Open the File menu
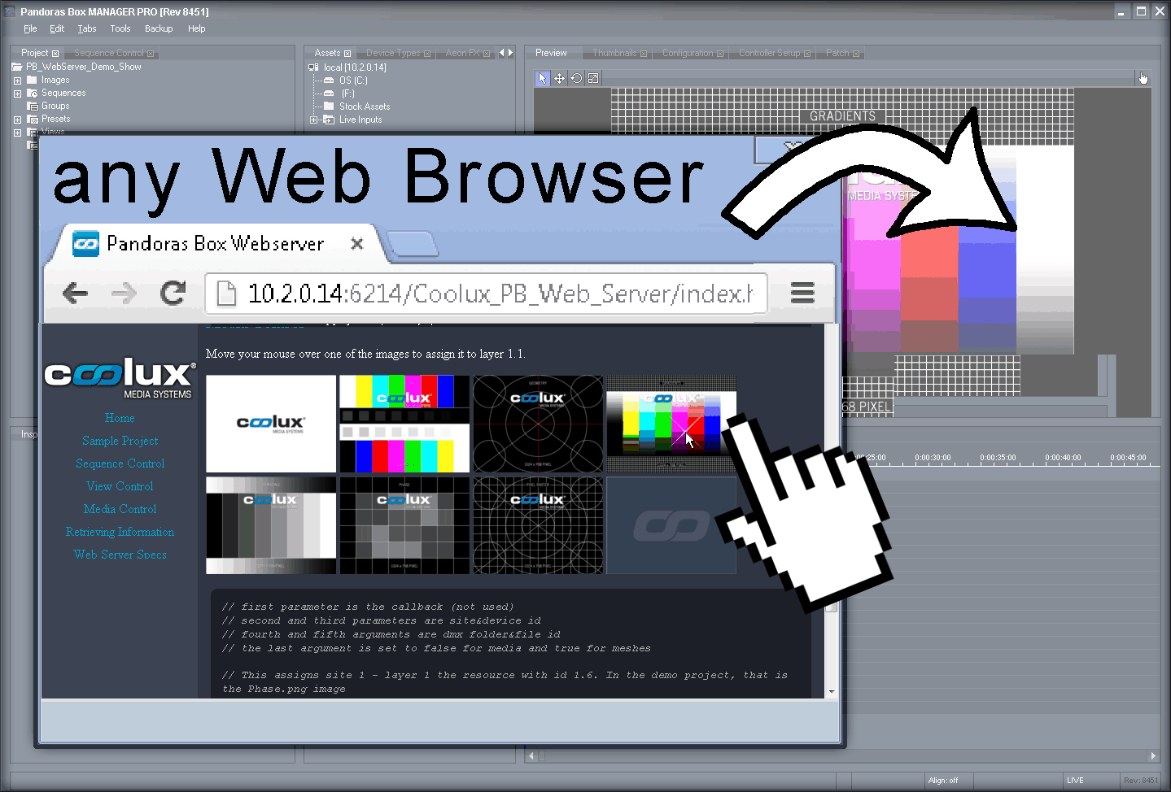The image size is (1171, 792). (30, 28)
